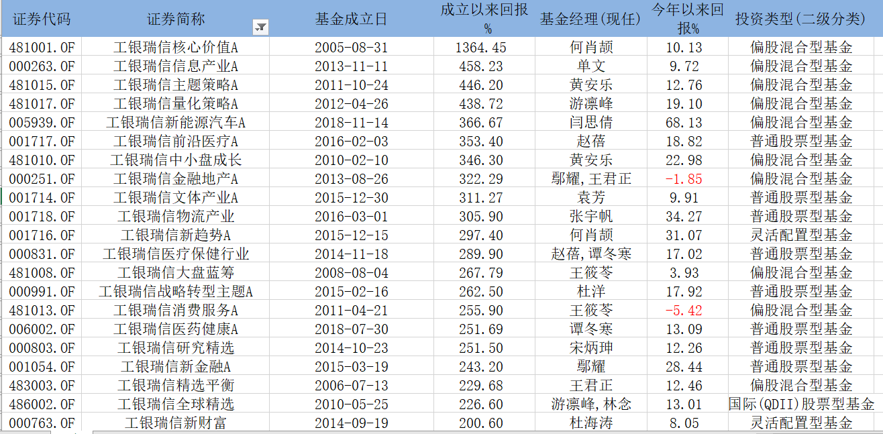
Task: Click red year-to-date return -1.85
Action: tap(684, 178)
